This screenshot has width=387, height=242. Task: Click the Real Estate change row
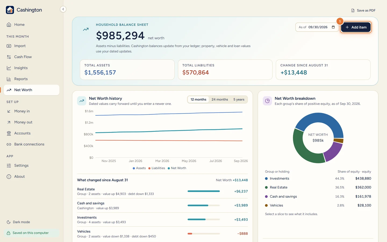click(162, 191)
